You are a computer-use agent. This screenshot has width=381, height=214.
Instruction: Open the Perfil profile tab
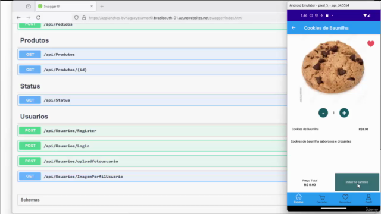coord(368,199)
